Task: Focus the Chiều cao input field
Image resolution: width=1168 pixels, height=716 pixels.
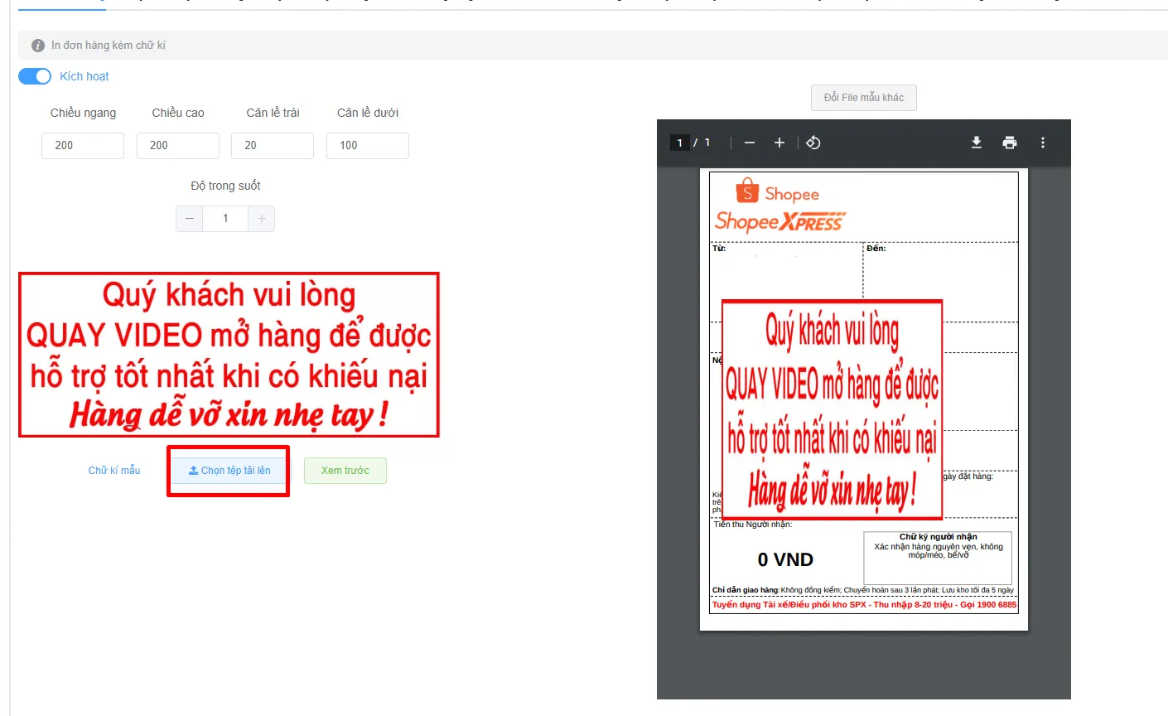Action: pos(178,146)
